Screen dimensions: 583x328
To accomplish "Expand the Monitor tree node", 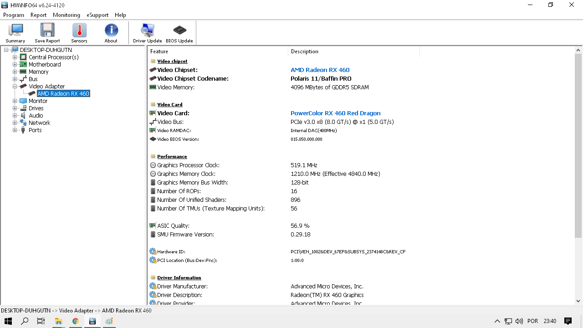I will pyautogui.click(x=15, y=101).
